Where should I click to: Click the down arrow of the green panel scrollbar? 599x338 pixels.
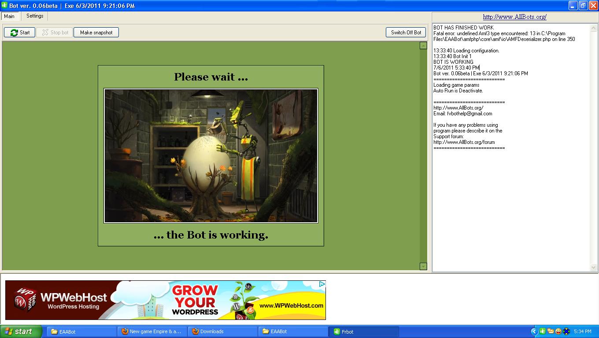423,266
